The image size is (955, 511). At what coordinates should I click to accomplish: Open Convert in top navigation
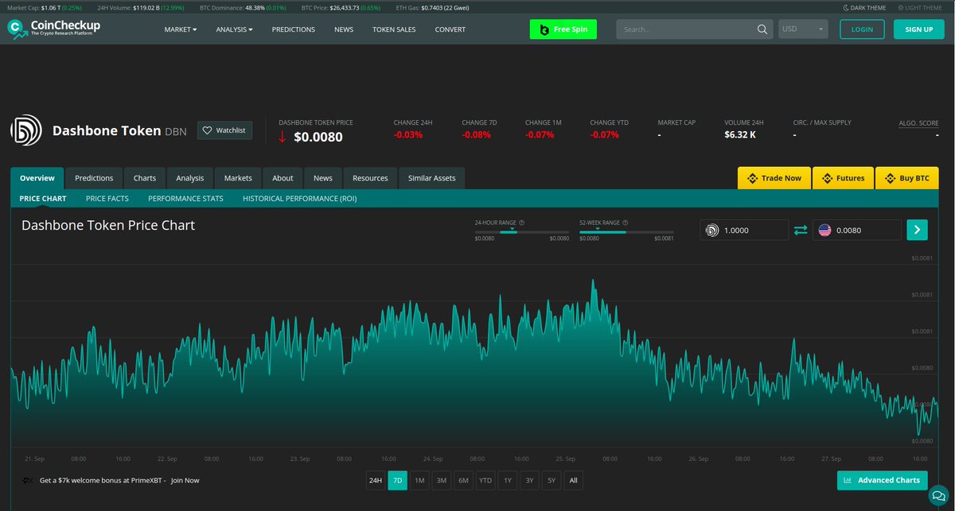(x=450, y=29)
